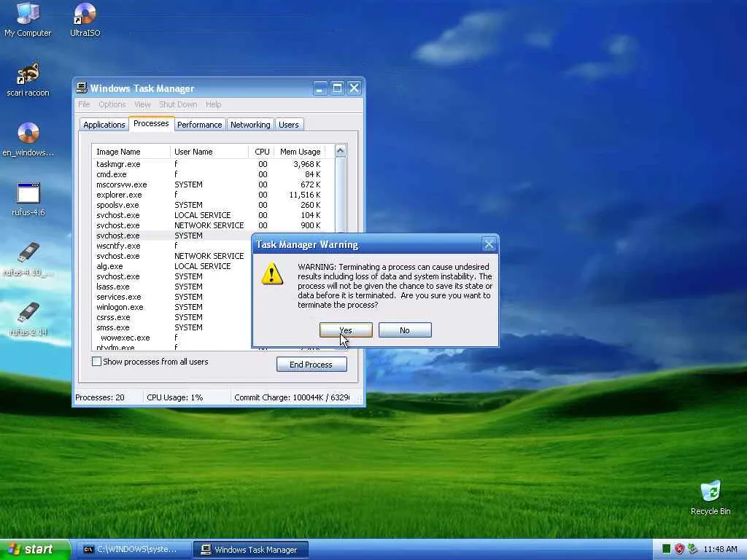Cancel termination with No button
The image size is (747, 560).
tap(405, 330)
